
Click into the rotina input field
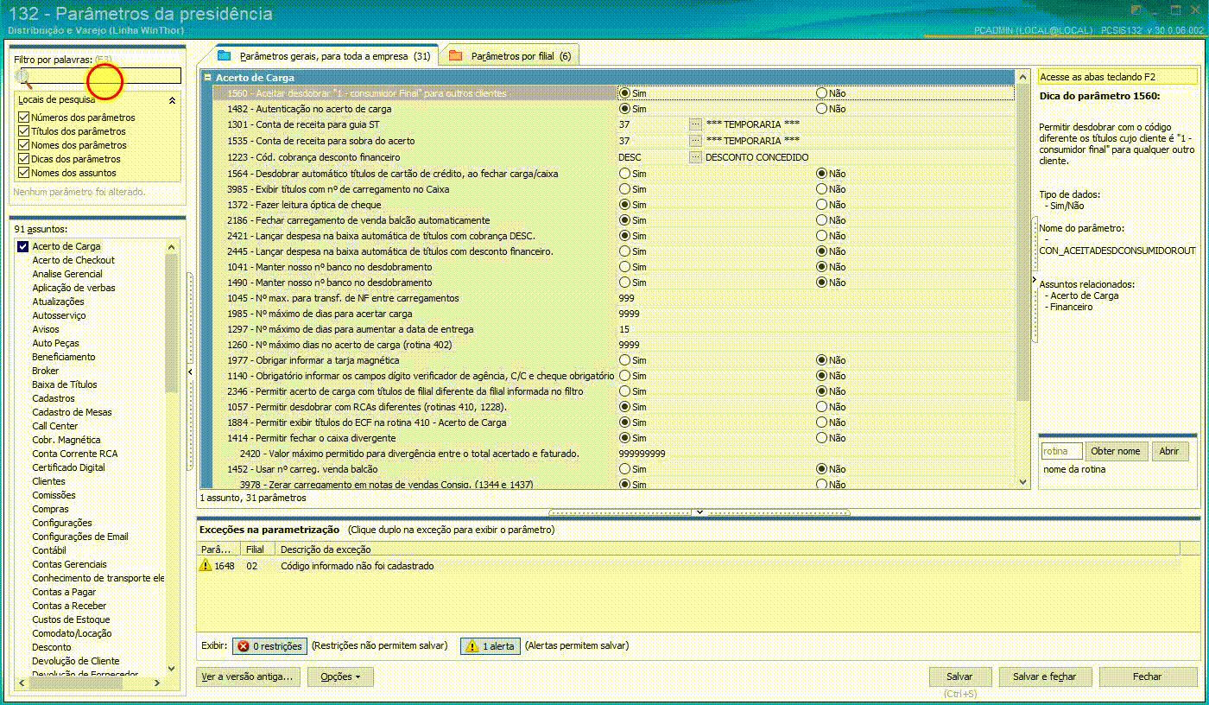(1061, 451)
